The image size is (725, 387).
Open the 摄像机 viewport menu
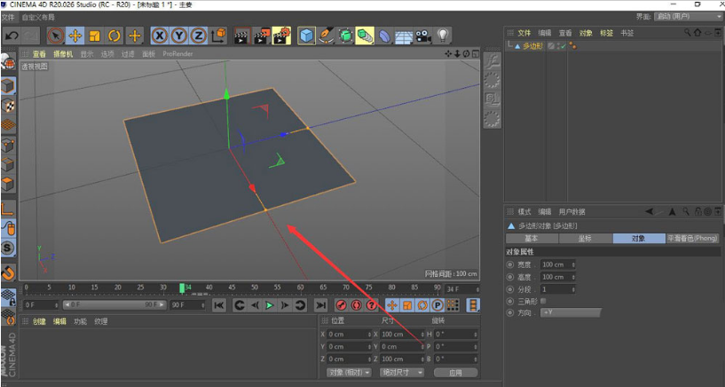(63, 53)
